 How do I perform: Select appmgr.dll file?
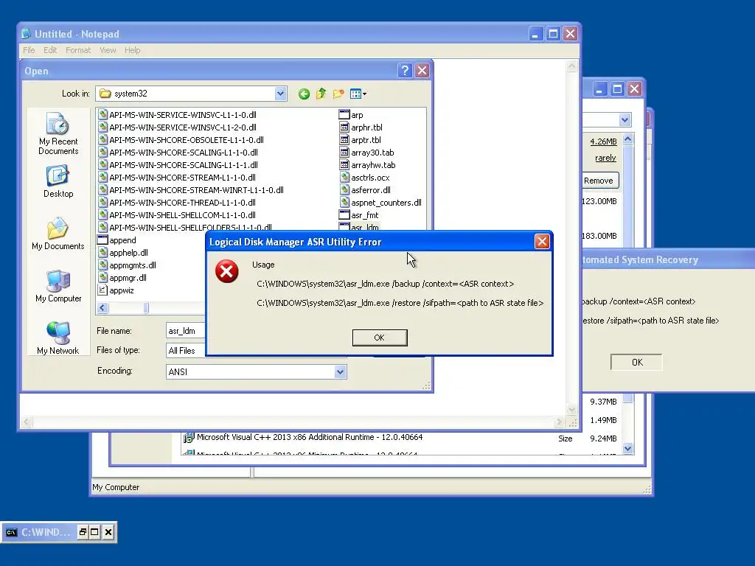(122, 278)
